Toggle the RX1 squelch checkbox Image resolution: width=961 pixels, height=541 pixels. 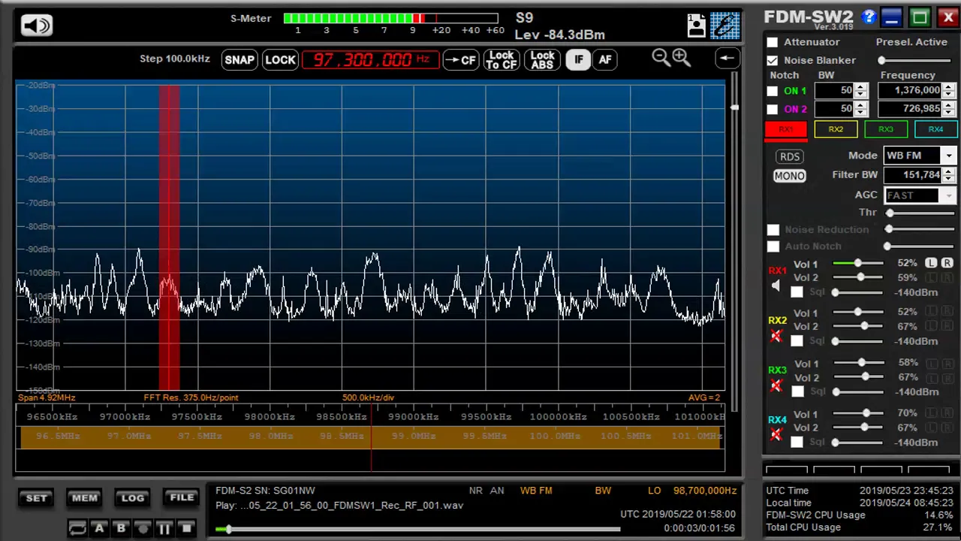pos(797,292)
